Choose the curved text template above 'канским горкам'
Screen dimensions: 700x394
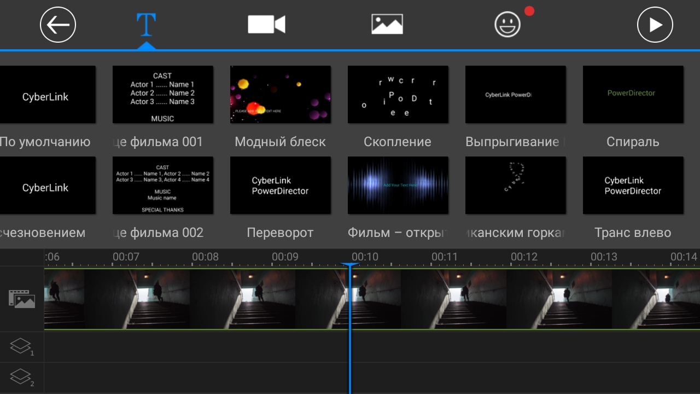click(x=515, y=186)
